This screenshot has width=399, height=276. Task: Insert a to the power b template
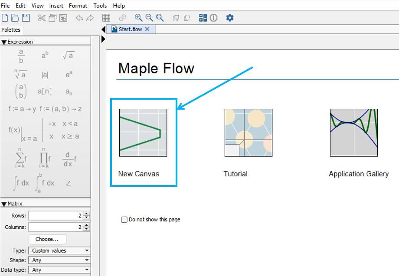pos(45,55)
